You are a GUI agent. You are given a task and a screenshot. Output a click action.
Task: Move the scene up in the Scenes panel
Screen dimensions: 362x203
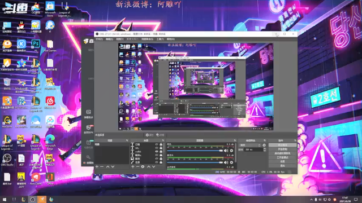point(107,167)
